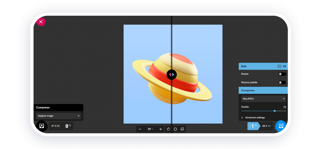Click the 1% size increase badge
The image size is (321, 149).
coord(254,126)
